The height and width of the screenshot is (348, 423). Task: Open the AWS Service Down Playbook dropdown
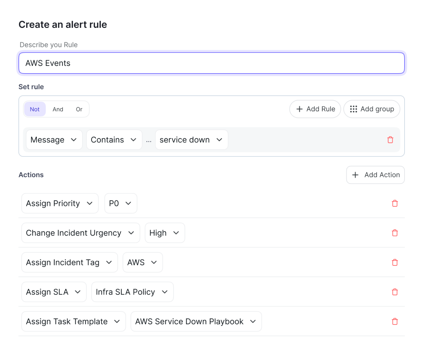tap(196, 321)
